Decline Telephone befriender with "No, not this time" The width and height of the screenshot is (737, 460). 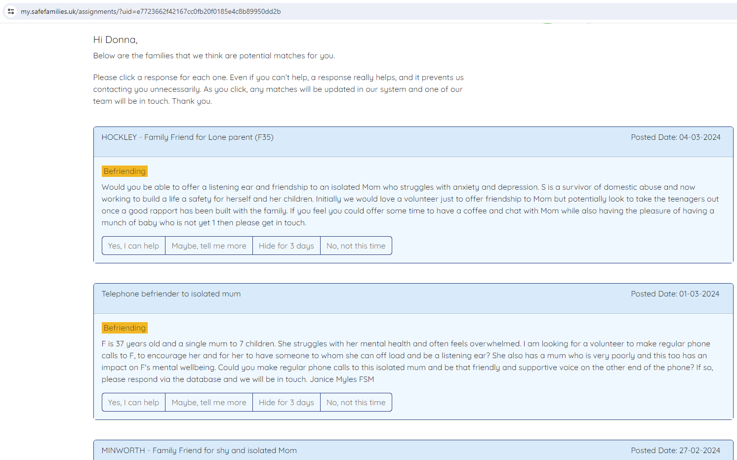click(x=356, y=402)
